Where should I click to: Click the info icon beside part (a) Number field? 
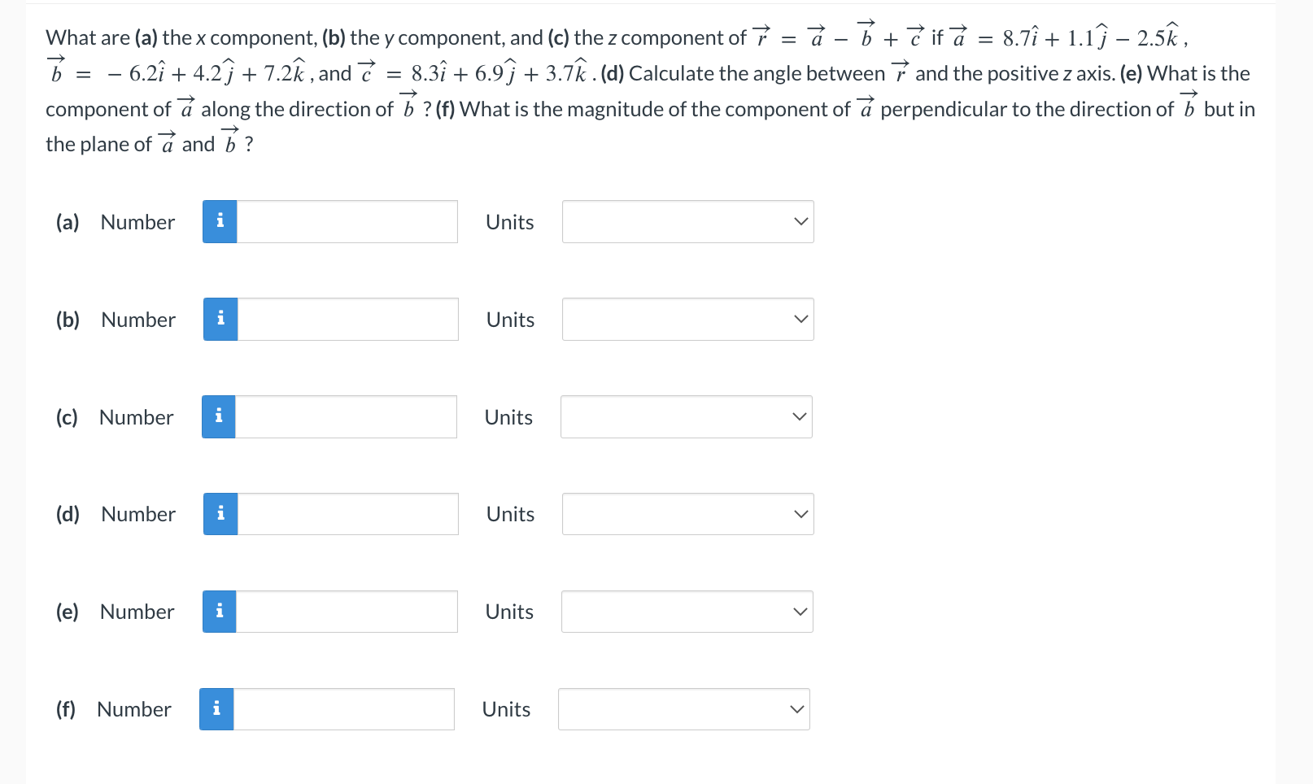(x=219, y=221)
